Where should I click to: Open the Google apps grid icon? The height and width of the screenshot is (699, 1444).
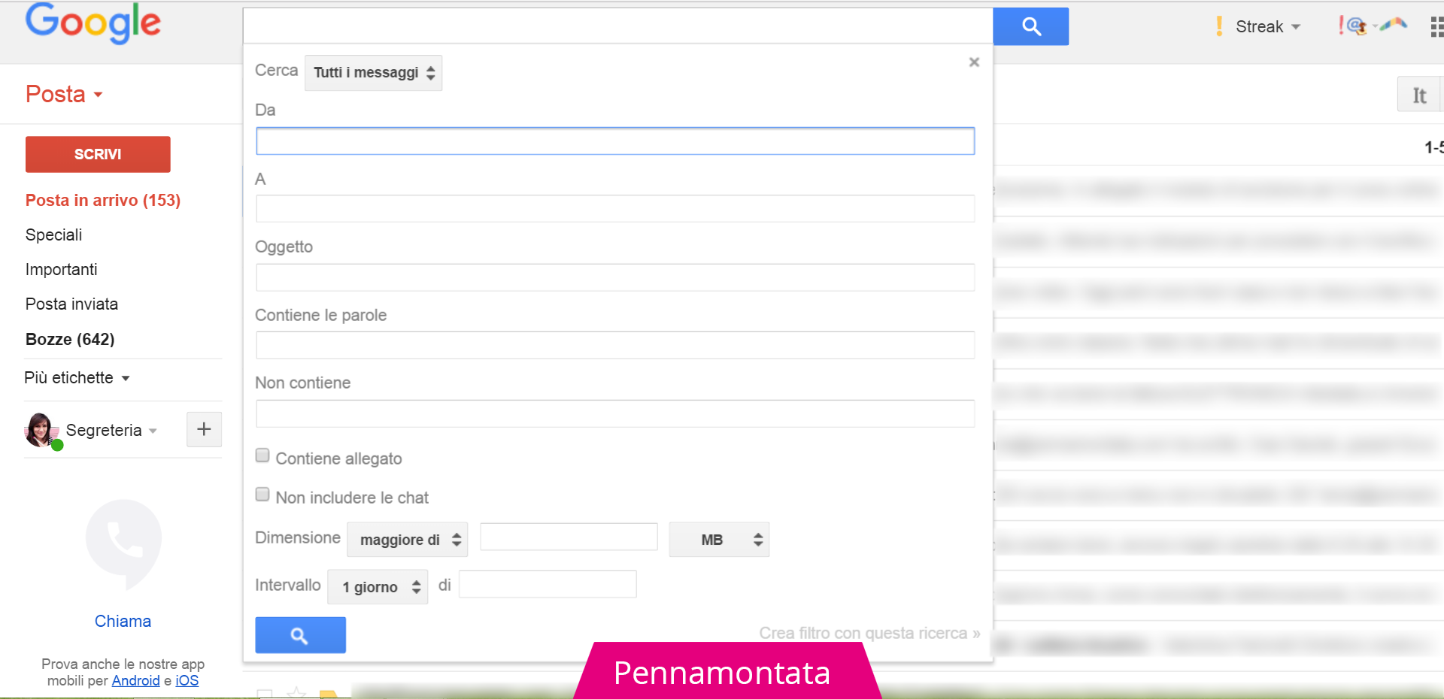(1436, 27)
